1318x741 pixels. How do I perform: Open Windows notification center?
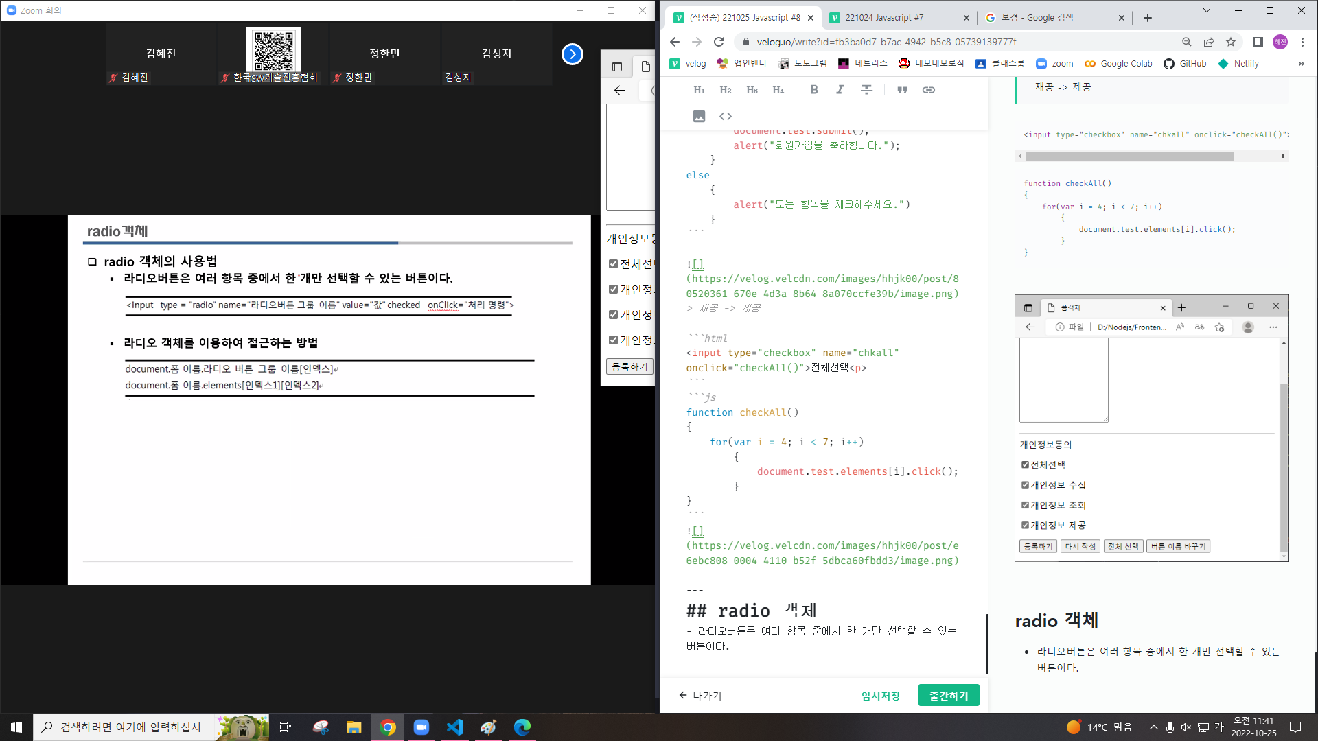pos(1295,727)
